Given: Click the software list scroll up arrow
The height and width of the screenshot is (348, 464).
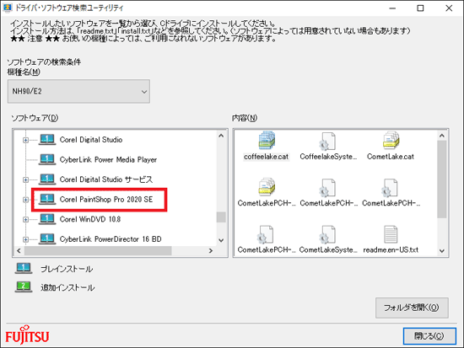Looking at the screenshot, I should pyautogui.click(x=221, y=136).
